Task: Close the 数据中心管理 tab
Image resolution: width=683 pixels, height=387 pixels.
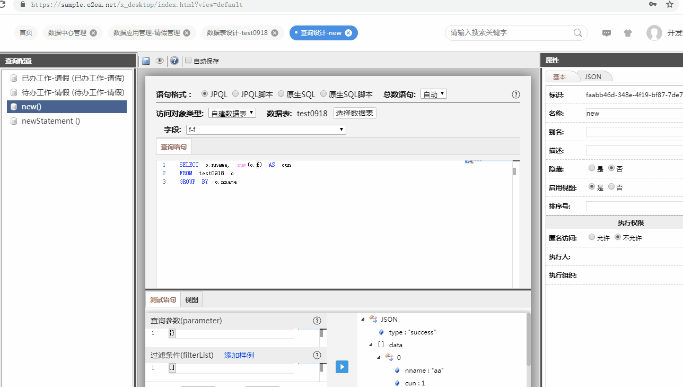Action: (x=93, y=33)
